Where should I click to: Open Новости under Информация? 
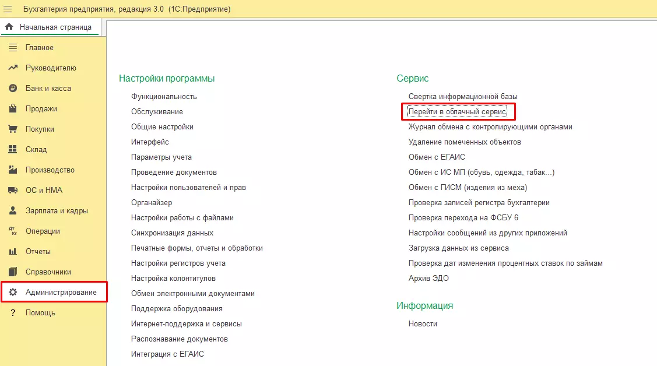tap(423, 323)
